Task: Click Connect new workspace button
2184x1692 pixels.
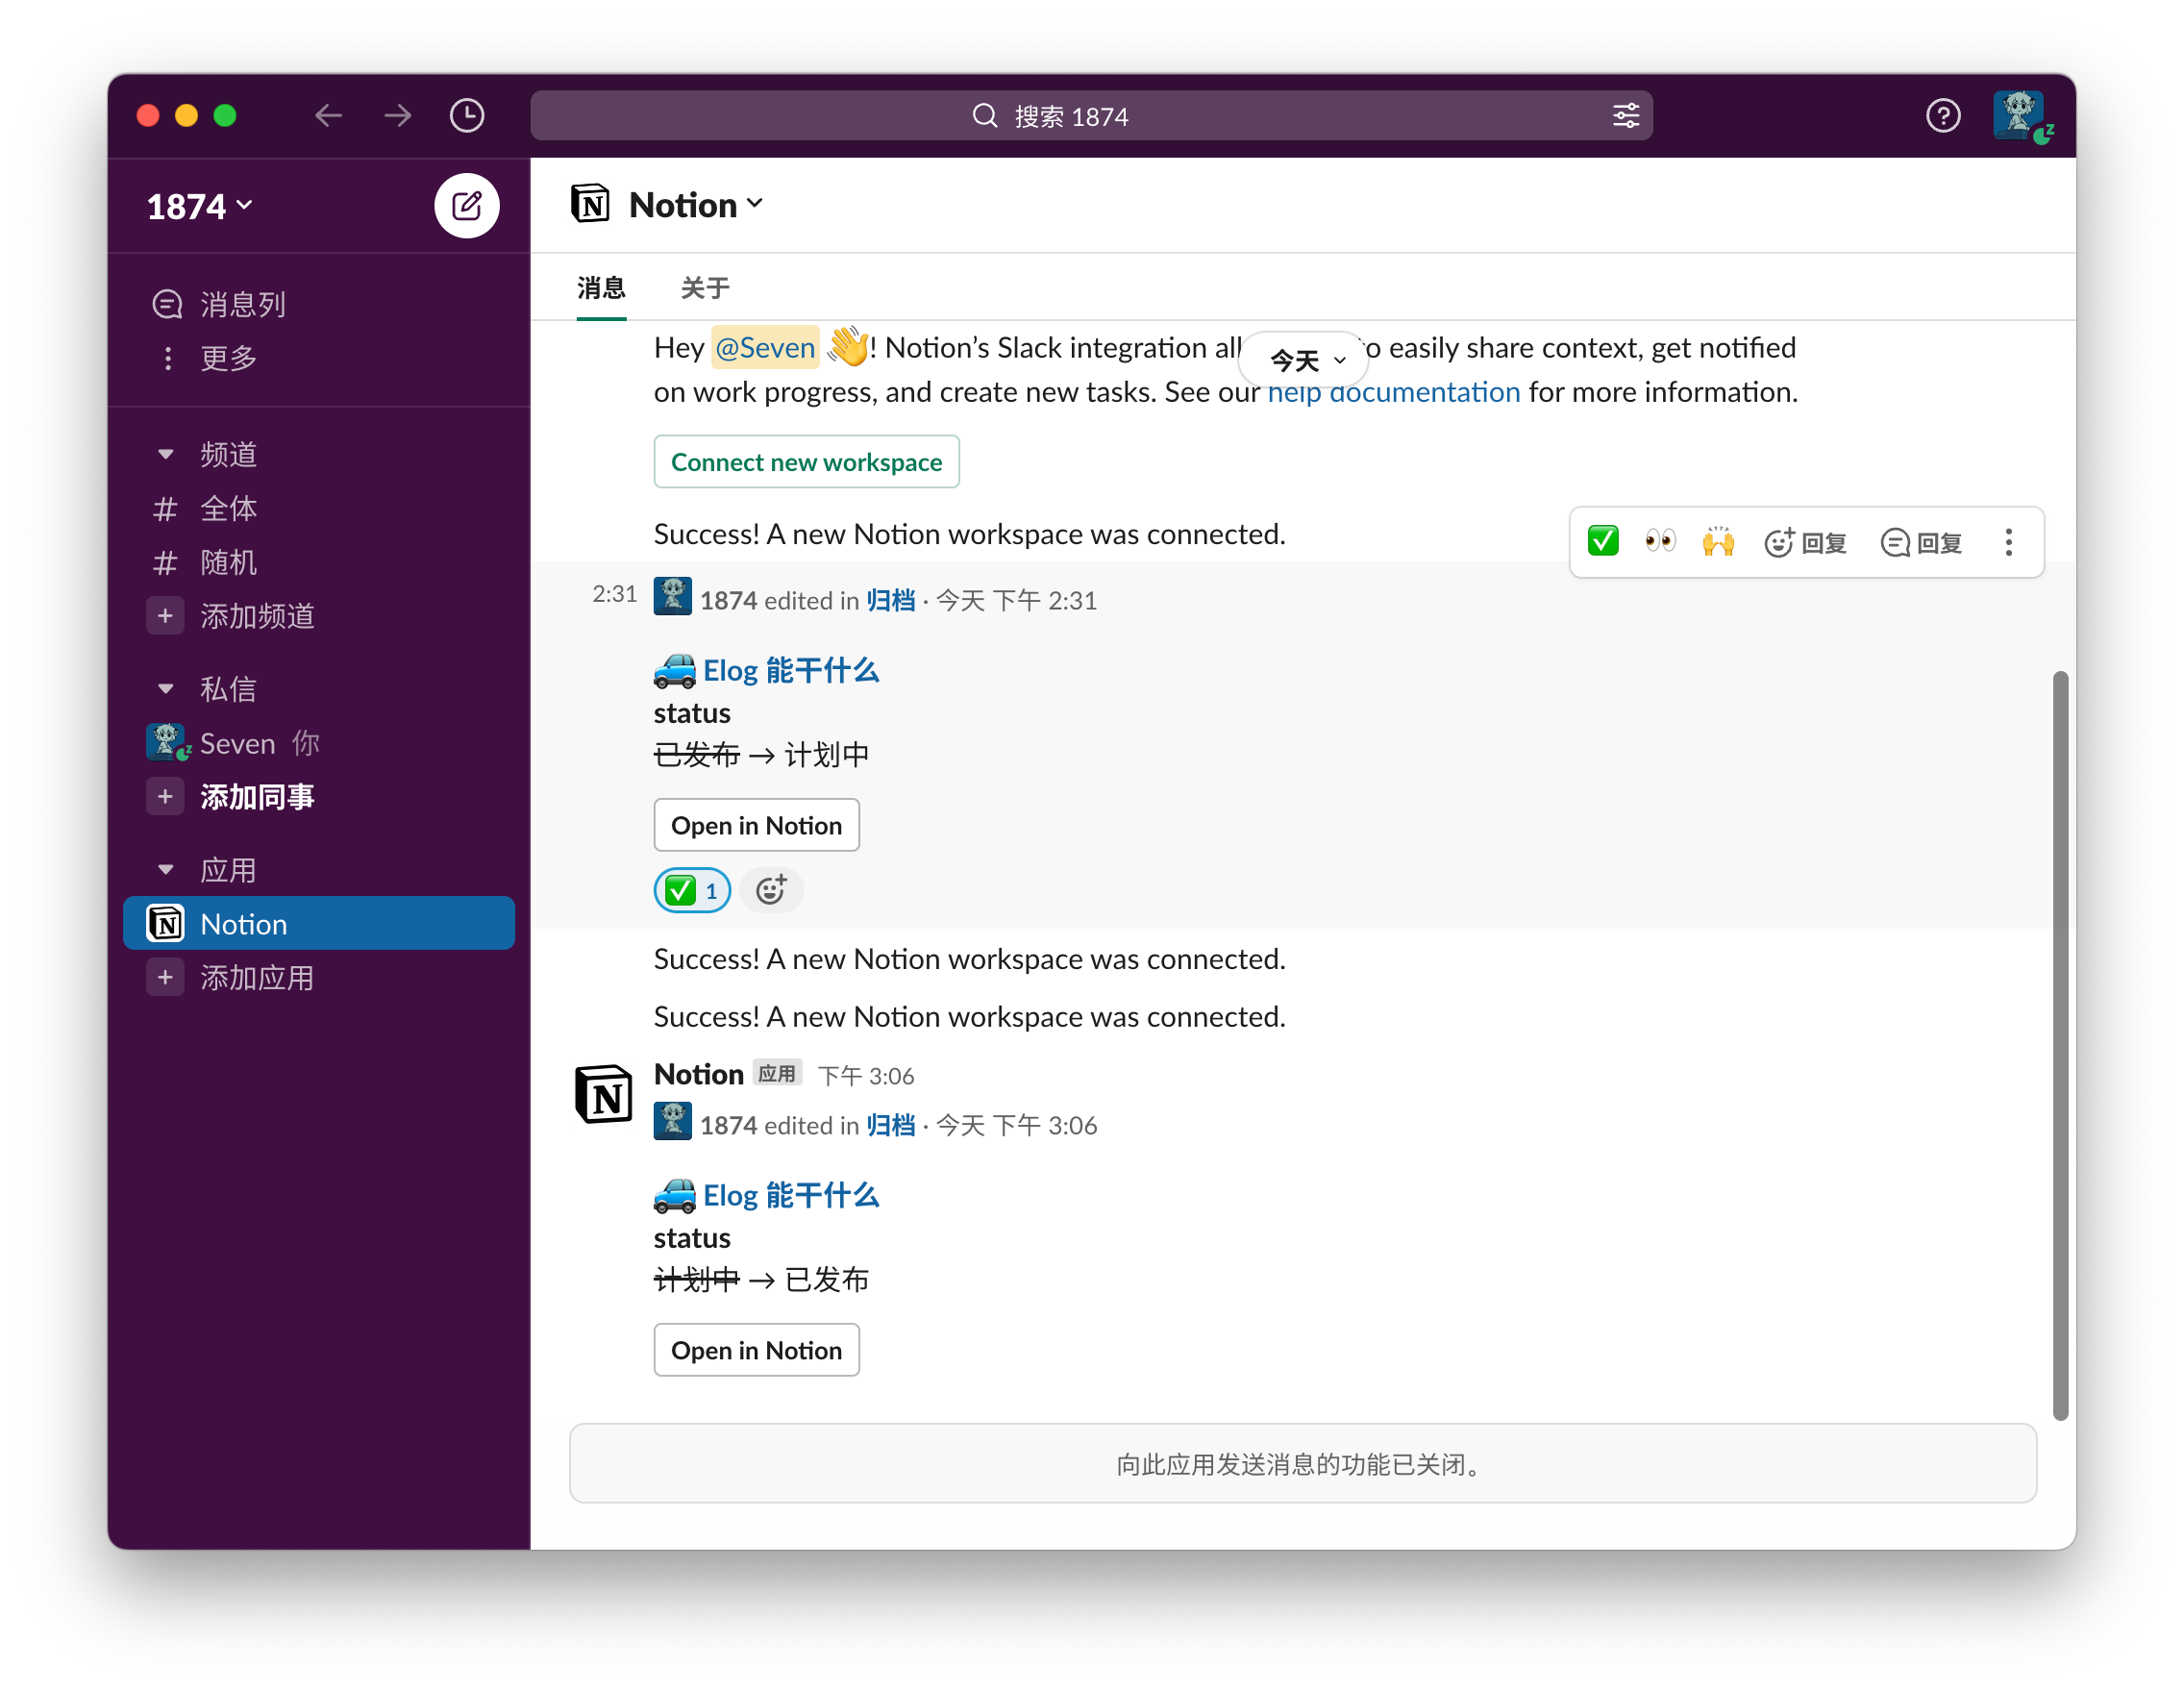Action: click(x=806, y=462)
